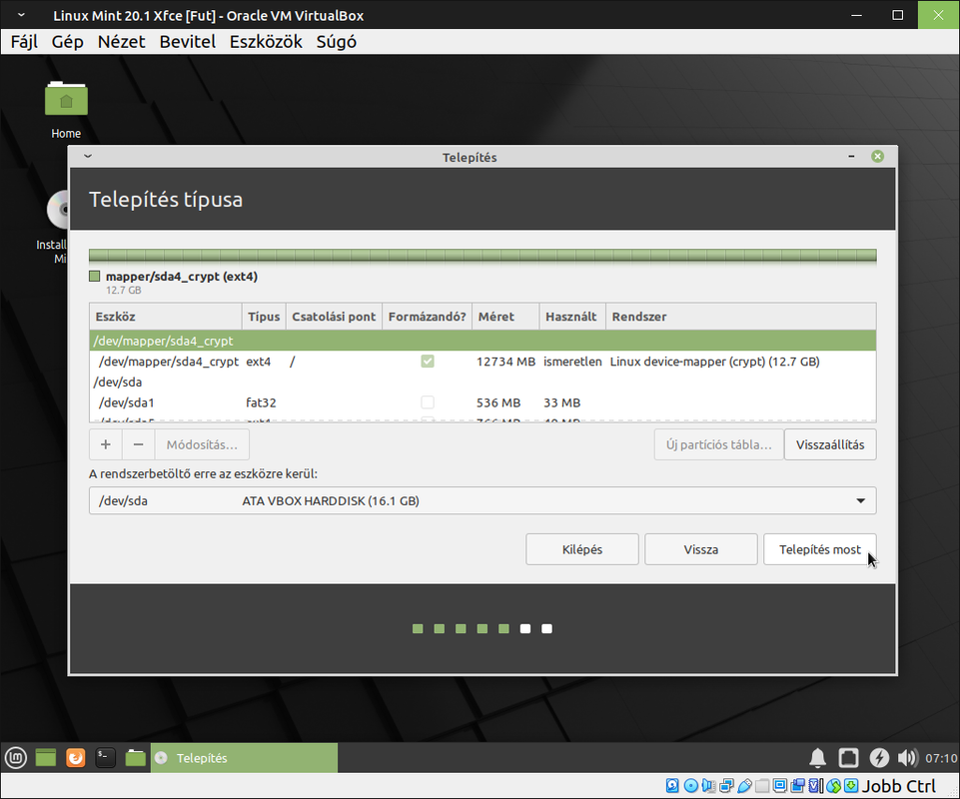
Task: Click the 07:10 panel clock
Action: tap(941, 758)
